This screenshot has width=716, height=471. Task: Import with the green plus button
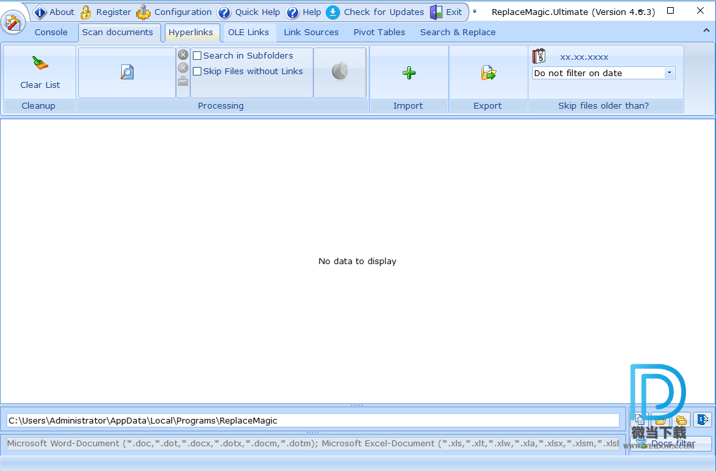[x=409, y=73]
